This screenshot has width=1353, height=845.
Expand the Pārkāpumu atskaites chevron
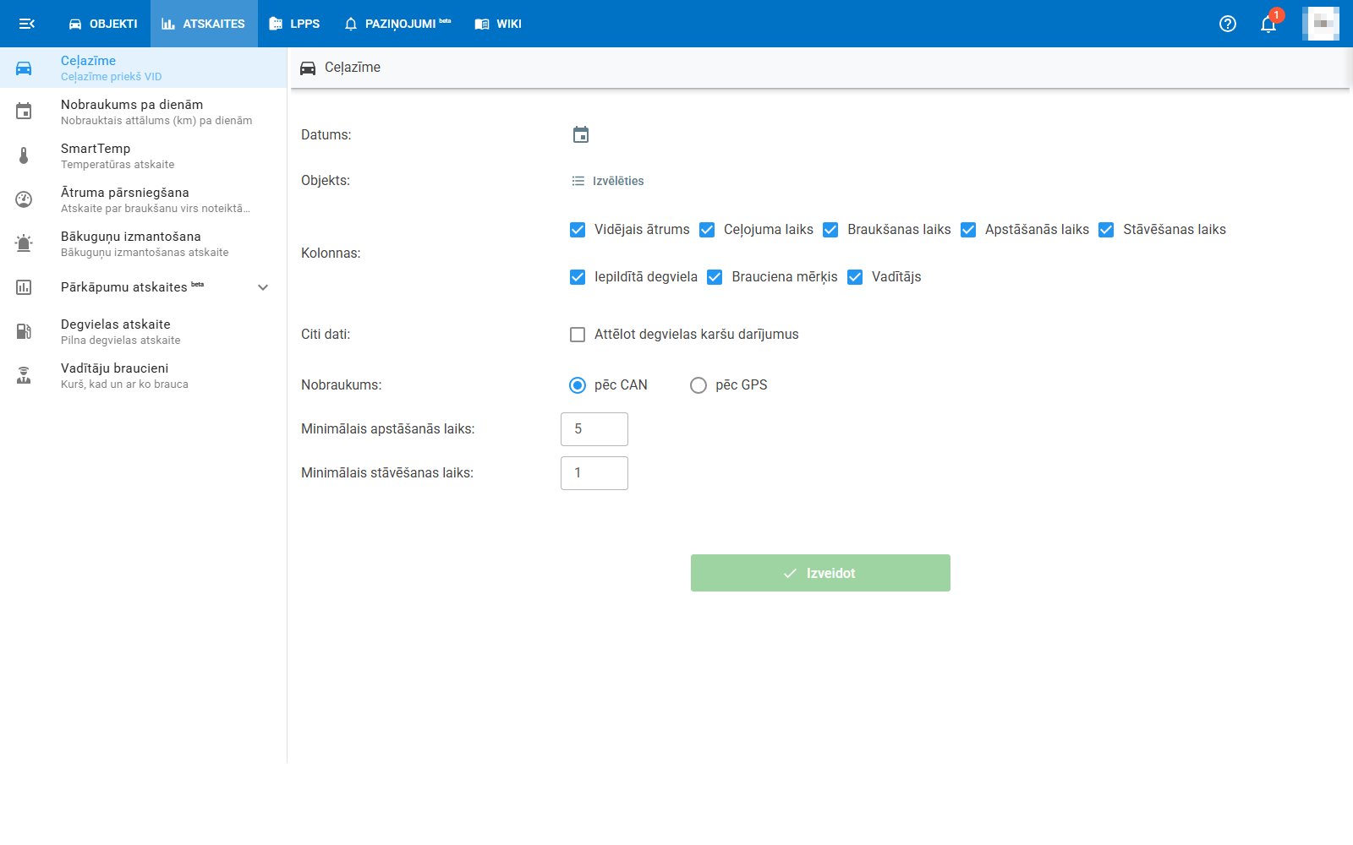point(263,287)
